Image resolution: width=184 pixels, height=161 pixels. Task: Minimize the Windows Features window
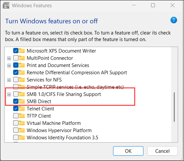(x=134, y=5)
